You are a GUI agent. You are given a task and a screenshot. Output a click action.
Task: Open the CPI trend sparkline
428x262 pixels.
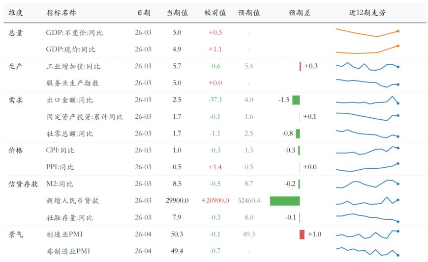(x=367, y=150)
